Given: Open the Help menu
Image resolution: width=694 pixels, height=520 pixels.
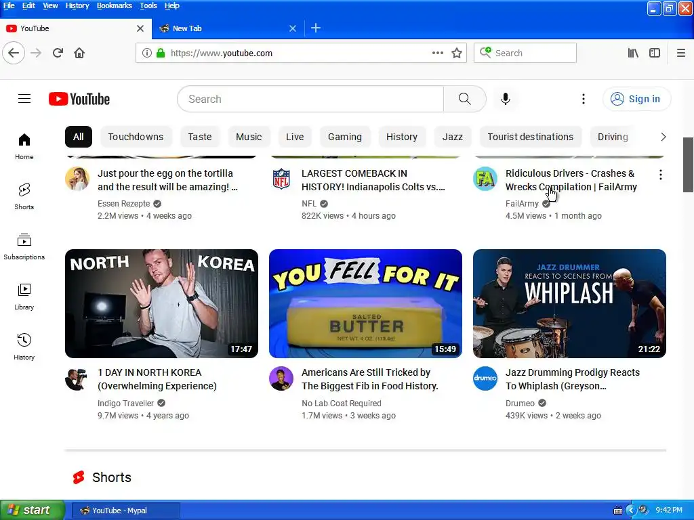Looking at the screenshot, I should pos(171,5).
